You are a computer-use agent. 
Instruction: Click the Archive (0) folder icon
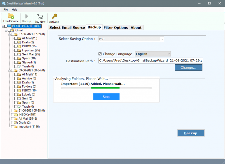tap(19, 78)
